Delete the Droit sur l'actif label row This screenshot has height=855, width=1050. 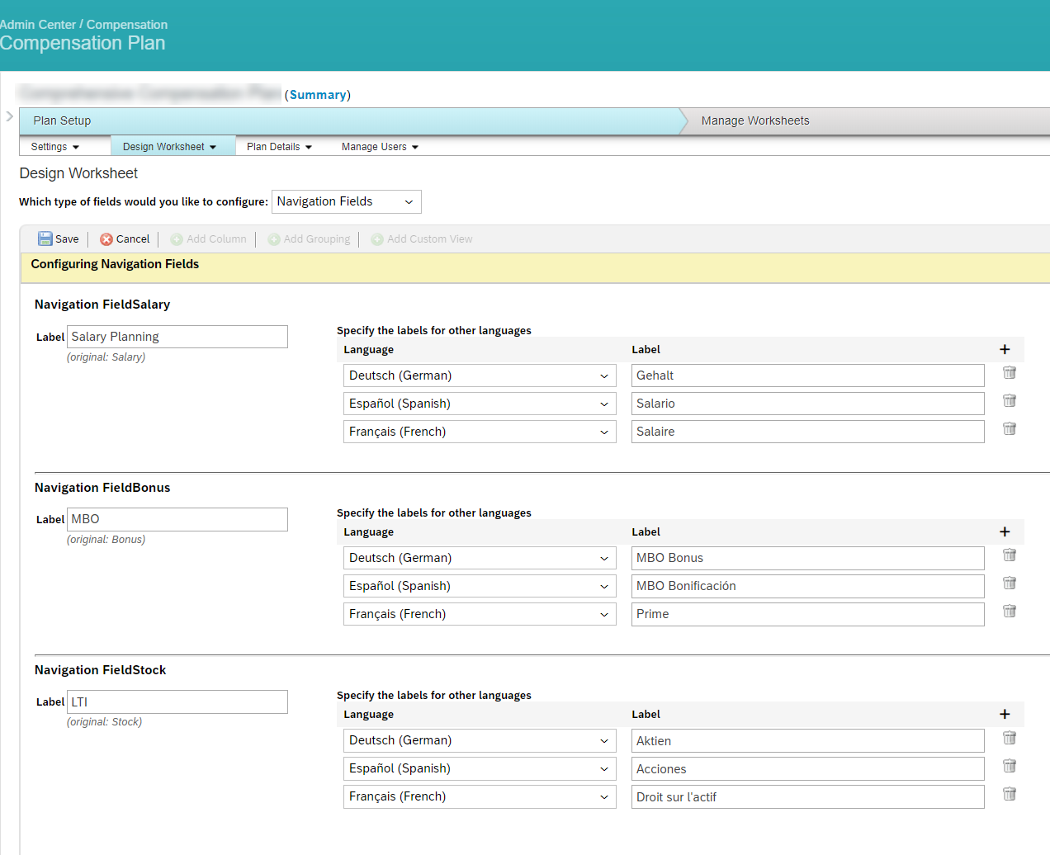pyautogui.click(x=1009, y=795)
